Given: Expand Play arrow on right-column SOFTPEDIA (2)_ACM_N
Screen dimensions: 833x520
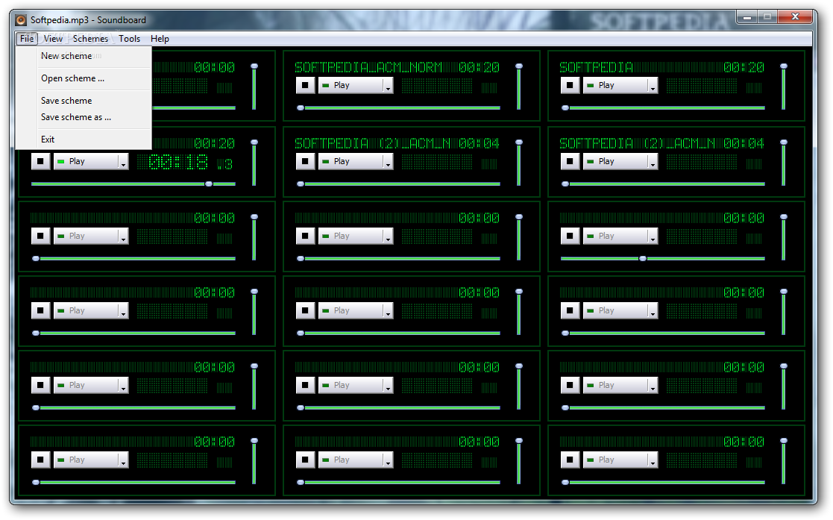Looking at the screenshot, I should (x=653, y=162).
